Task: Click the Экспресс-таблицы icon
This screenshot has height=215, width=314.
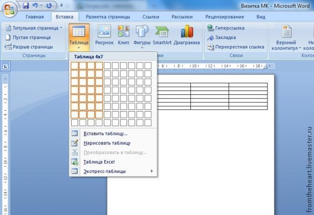Action: point(75,171)
